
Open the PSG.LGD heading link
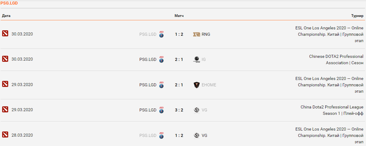point(9,3)
